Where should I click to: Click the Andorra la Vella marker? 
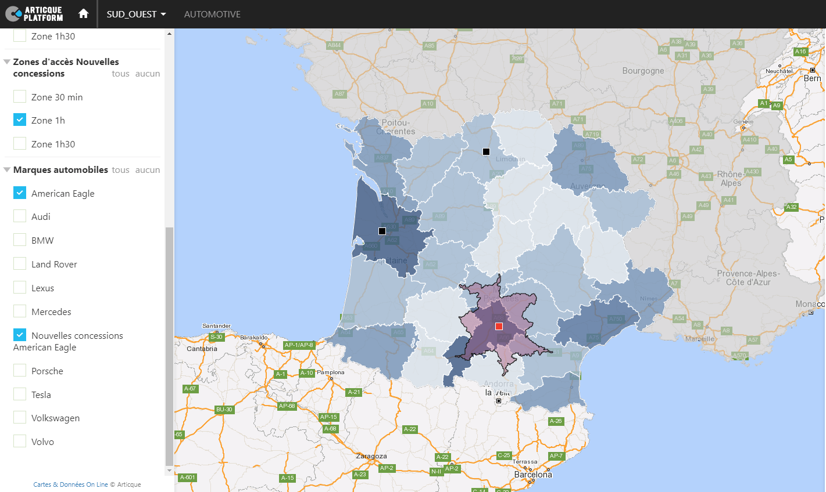tap(498, 401)
